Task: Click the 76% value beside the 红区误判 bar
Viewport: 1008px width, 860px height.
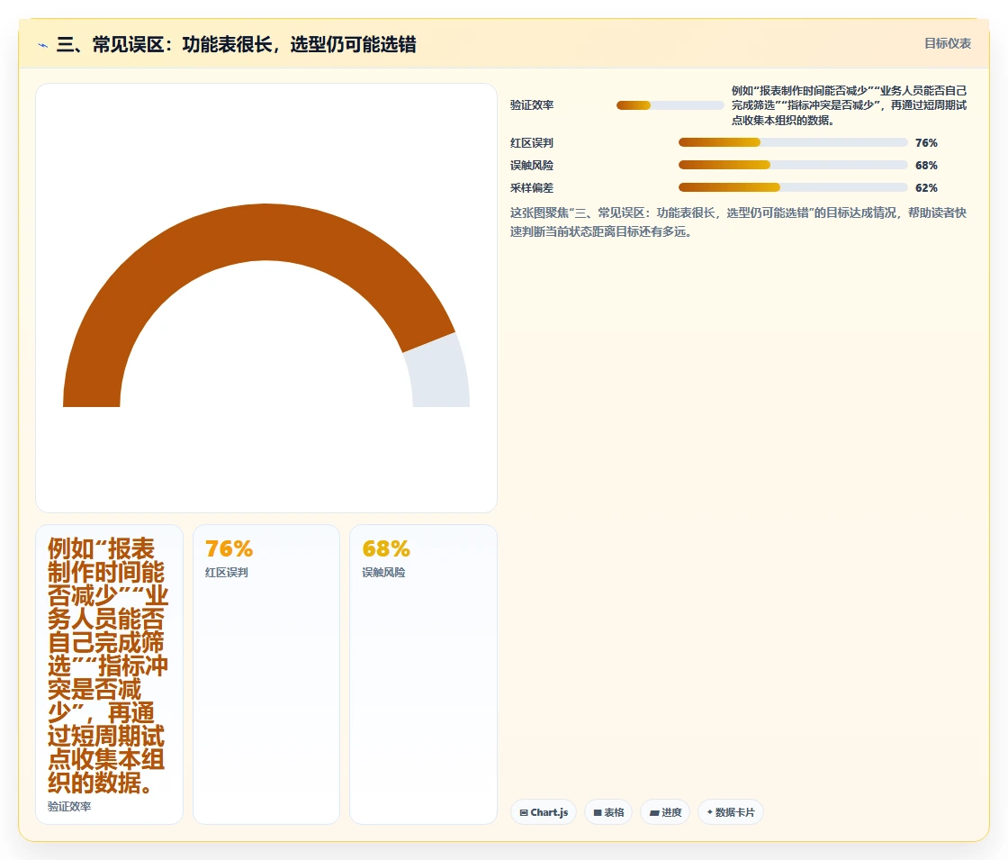Action: pyautogui.click(x=926, y=143)
